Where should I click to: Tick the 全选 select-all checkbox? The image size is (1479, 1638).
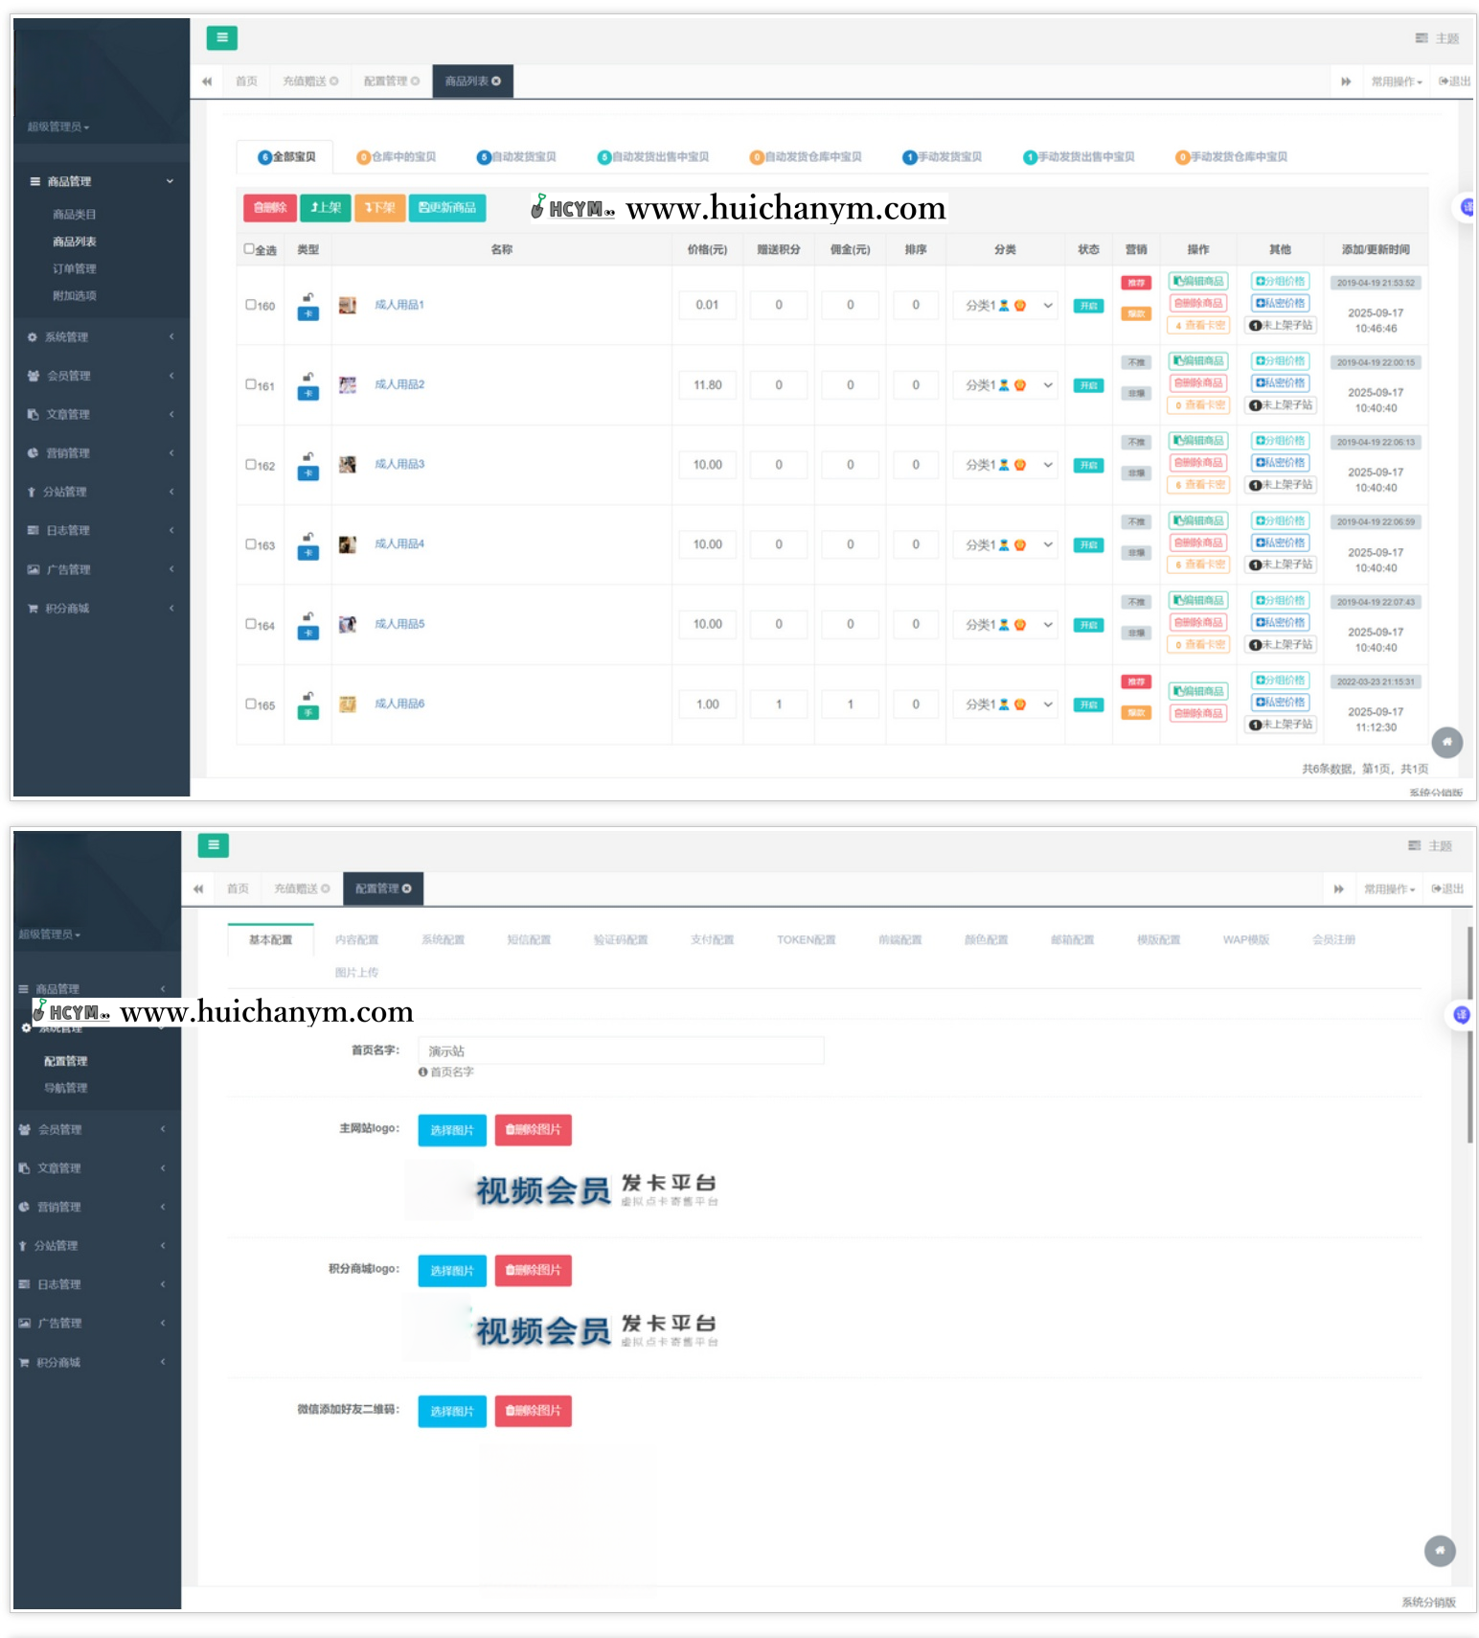[x=249, y=249]
